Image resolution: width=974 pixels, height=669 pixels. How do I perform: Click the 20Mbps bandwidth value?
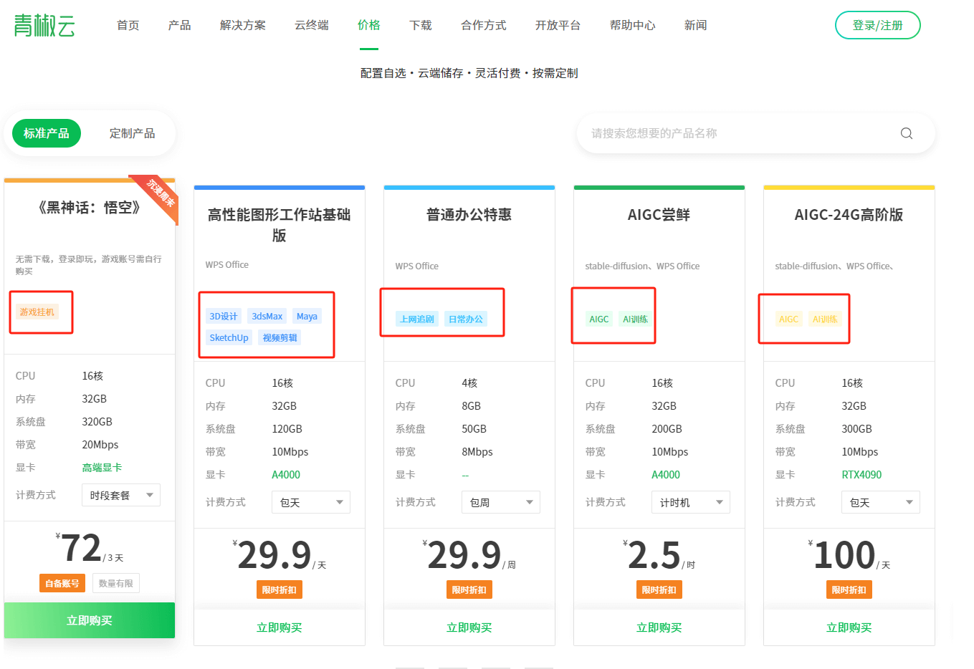(x=100, y=444)
